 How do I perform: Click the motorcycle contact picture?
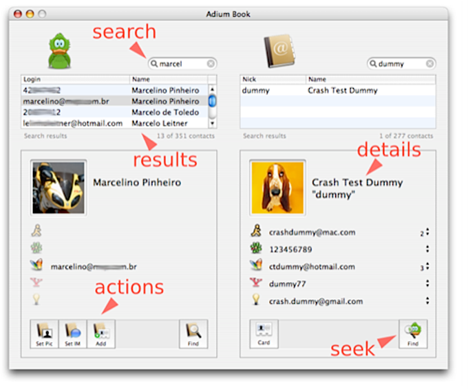click(58, 188)
